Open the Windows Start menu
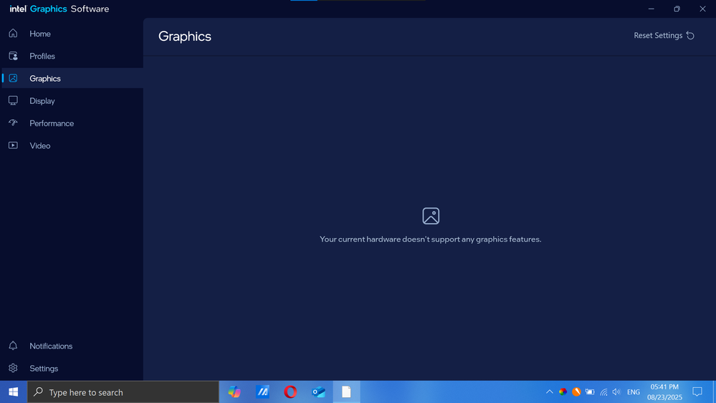 pyautogui.click(x=13, y=392)
